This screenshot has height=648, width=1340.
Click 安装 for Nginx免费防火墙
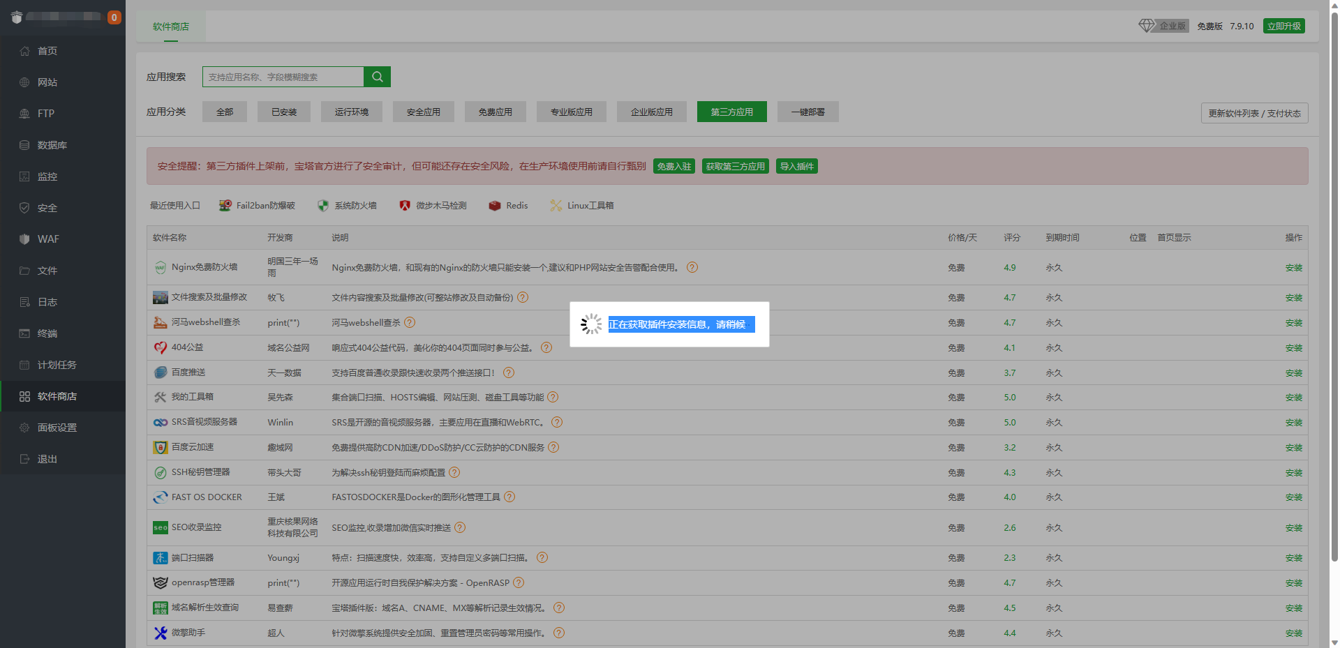tap(1294, 268)
